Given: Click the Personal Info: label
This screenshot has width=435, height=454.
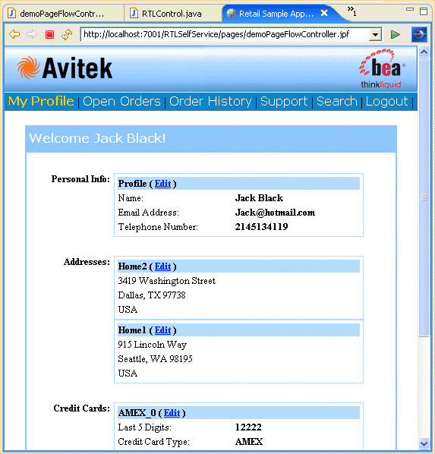Looking at the screenshot, I should pos(80,179).
